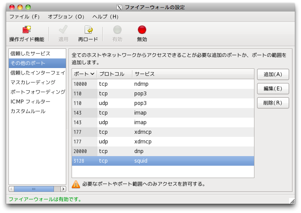Open the ヘルプ(H) menu
The height and width of the screenshot is (213, 301).
(105, 17)
